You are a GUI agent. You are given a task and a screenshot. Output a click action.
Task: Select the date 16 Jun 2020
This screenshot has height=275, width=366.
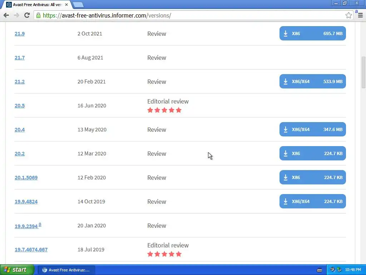(x=92, y=106)
